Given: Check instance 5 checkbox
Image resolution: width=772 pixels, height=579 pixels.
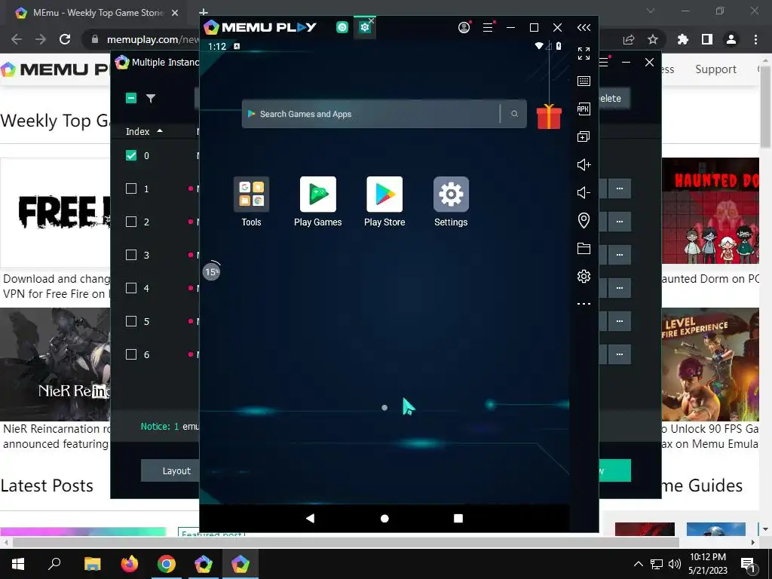Looking at the screenshot, I should 131,321.
